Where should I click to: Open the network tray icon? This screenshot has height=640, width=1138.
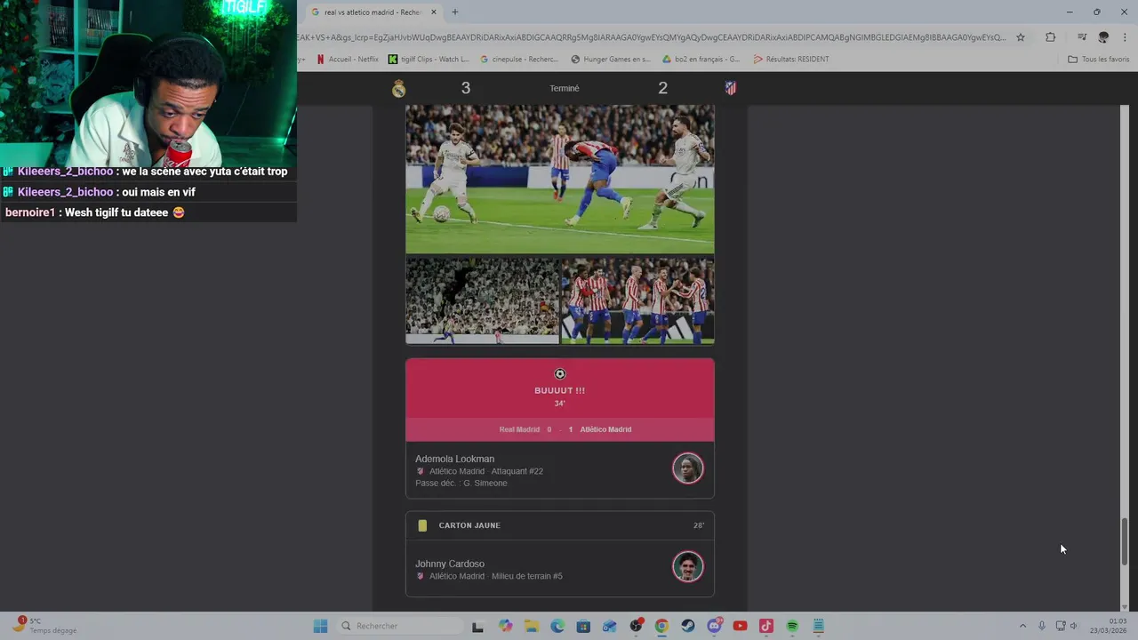pyautogui.click(x=1060, y=626)
